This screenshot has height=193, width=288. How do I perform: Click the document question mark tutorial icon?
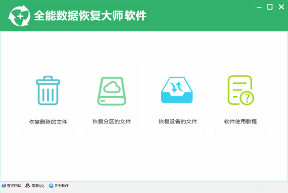pos(241,90)
